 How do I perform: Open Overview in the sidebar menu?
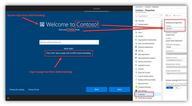pyautogui.click(x=141, y=21)
